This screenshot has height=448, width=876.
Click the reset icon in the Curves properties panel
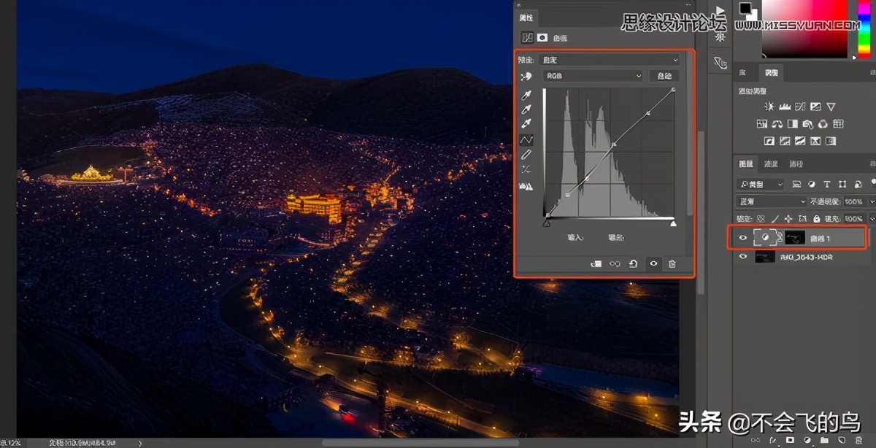632,263
